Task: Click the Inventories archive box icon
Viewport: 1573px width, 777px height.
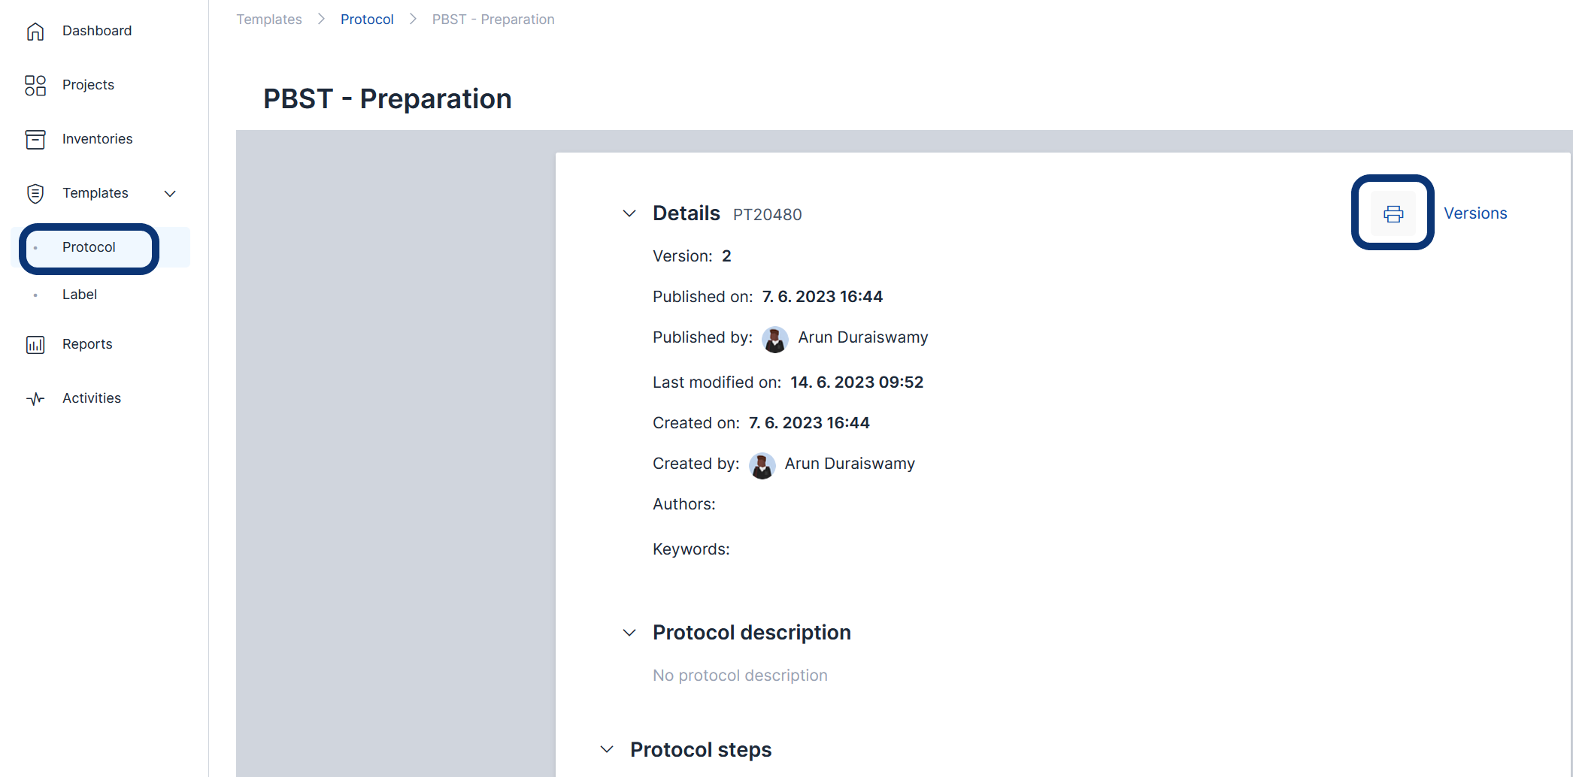Action: (x=35, y=139)
